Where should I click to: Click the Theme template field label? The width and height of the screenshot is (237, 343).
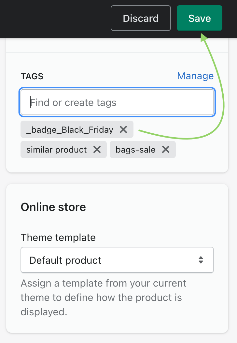coord(58,237)
